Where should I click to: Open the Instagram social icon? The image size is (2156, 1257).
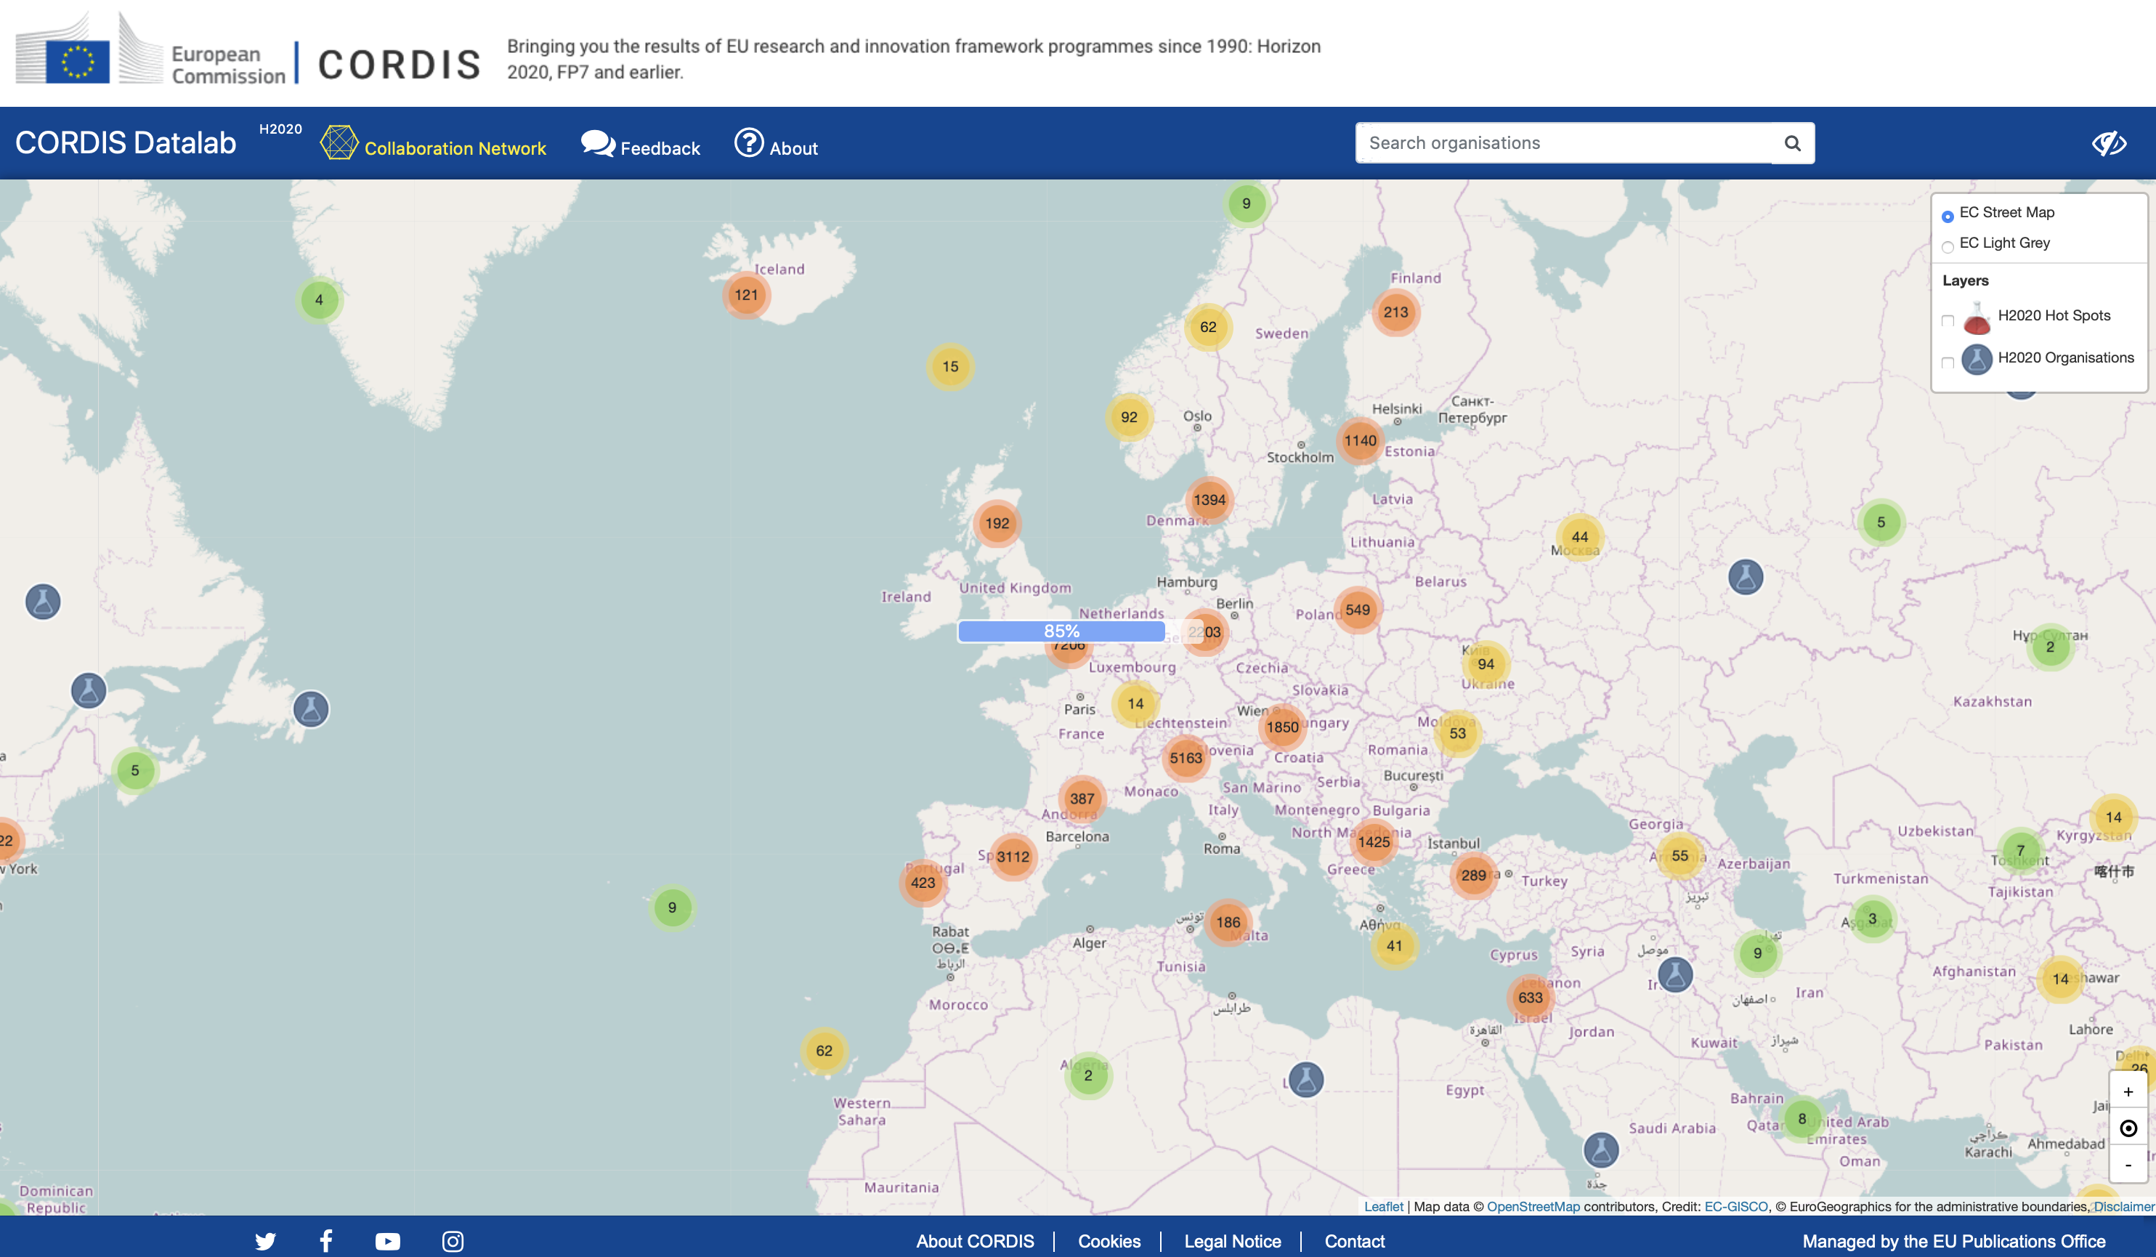[453, 1241]
